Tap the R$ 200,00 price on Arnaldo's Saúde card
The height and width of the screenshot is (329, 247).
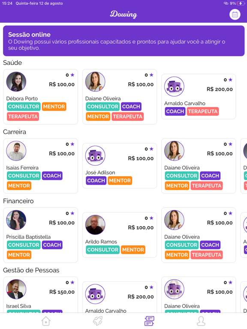(220, 90)
